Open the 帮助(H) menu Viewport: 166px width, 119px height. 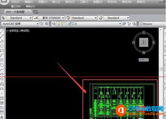point(30,6)
